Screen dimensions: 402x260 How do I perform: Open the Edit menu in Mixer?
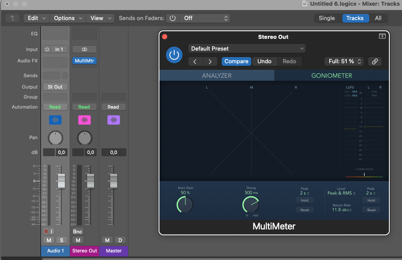pos(37,18)
